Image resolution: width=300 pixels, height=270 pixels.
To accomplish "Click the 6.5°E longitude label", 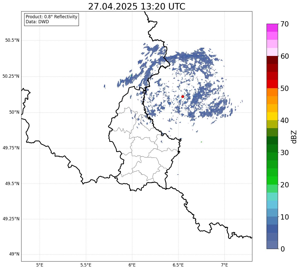I will tap(178, 265).
